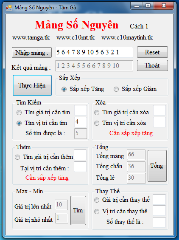179x240 pixels.
Task: Click the Giá trị lớn nhất field
Action: pyautogui.click(x=62, y=205)
